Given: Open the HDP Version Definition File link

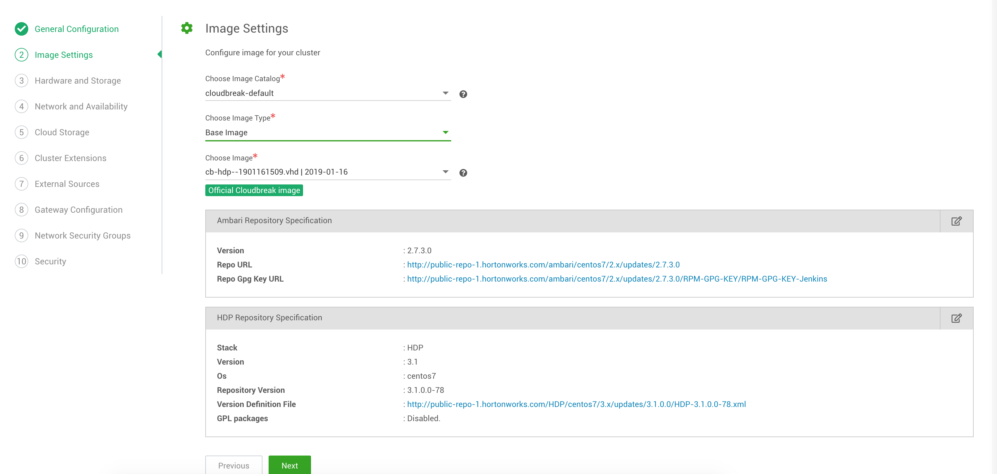Looking at the screenshot, I should tap(576, 404).
